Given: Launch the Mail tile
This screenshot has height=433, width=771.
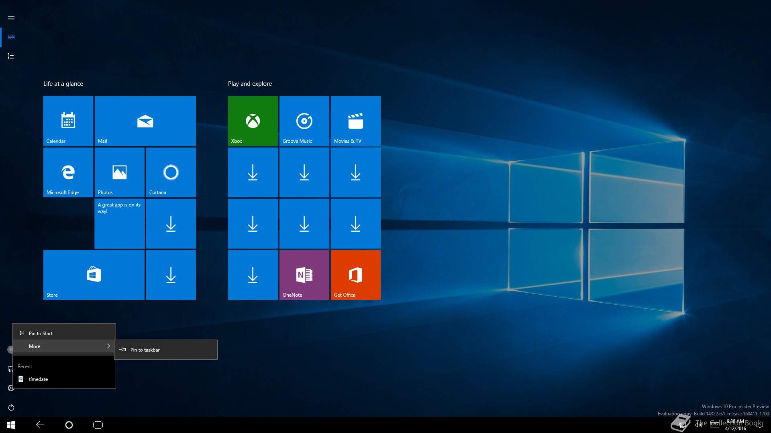Looking at the screenshot, I should coord(145,121).
